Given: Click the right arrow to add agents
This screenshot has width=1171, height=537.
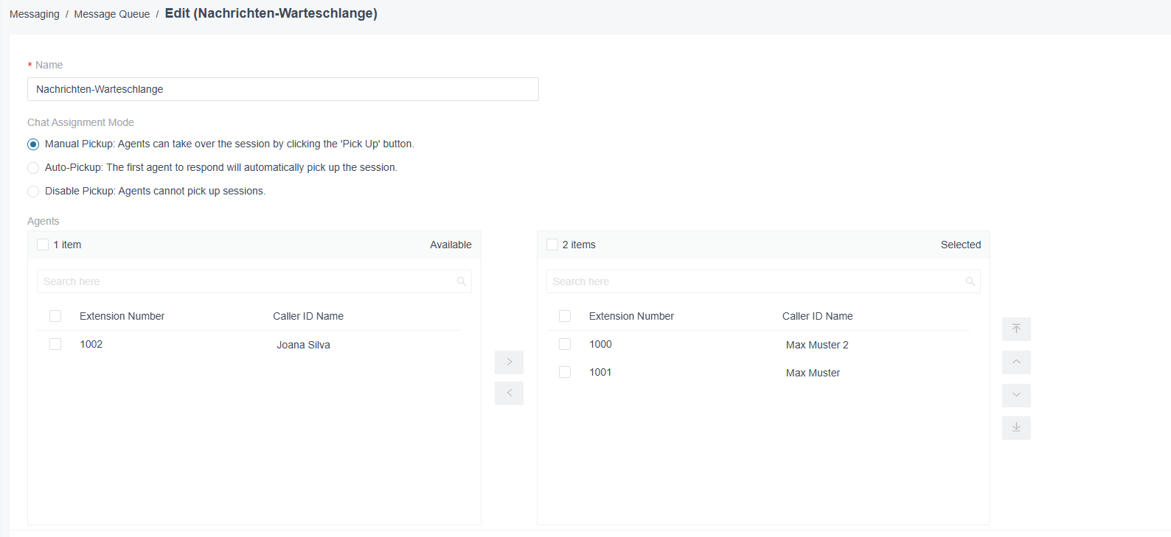Looking at the screenshot, I should pyautogui.click(x=509, y=362).
